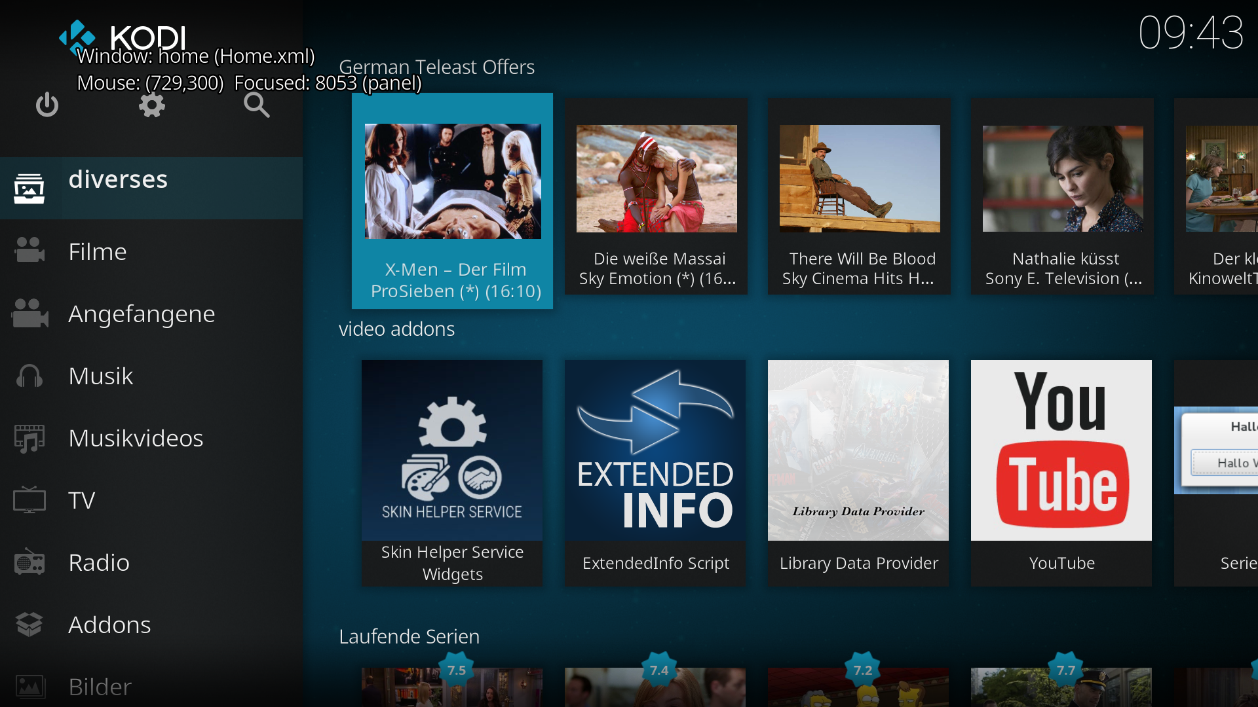
Task: Click the 'German Teleast Offers' heading
Action: [x=436, y=67]
